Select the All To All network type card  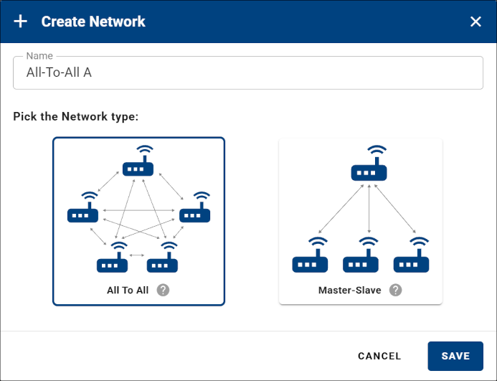click(139, 222)
